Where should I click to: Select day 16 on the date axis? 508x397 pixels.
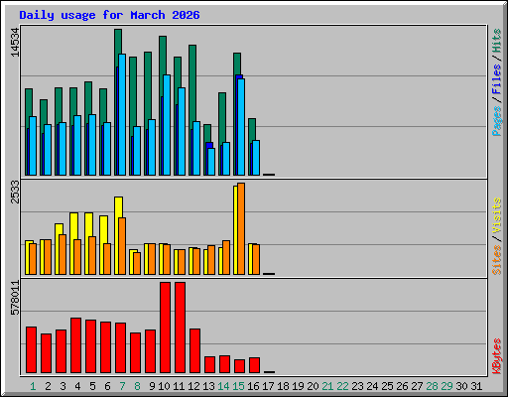point(253,386)
